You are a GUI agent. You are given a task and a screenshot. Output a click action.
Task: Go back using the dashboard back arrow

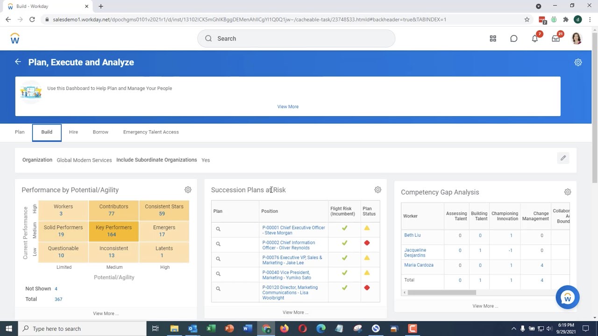[x=18, y=62]
